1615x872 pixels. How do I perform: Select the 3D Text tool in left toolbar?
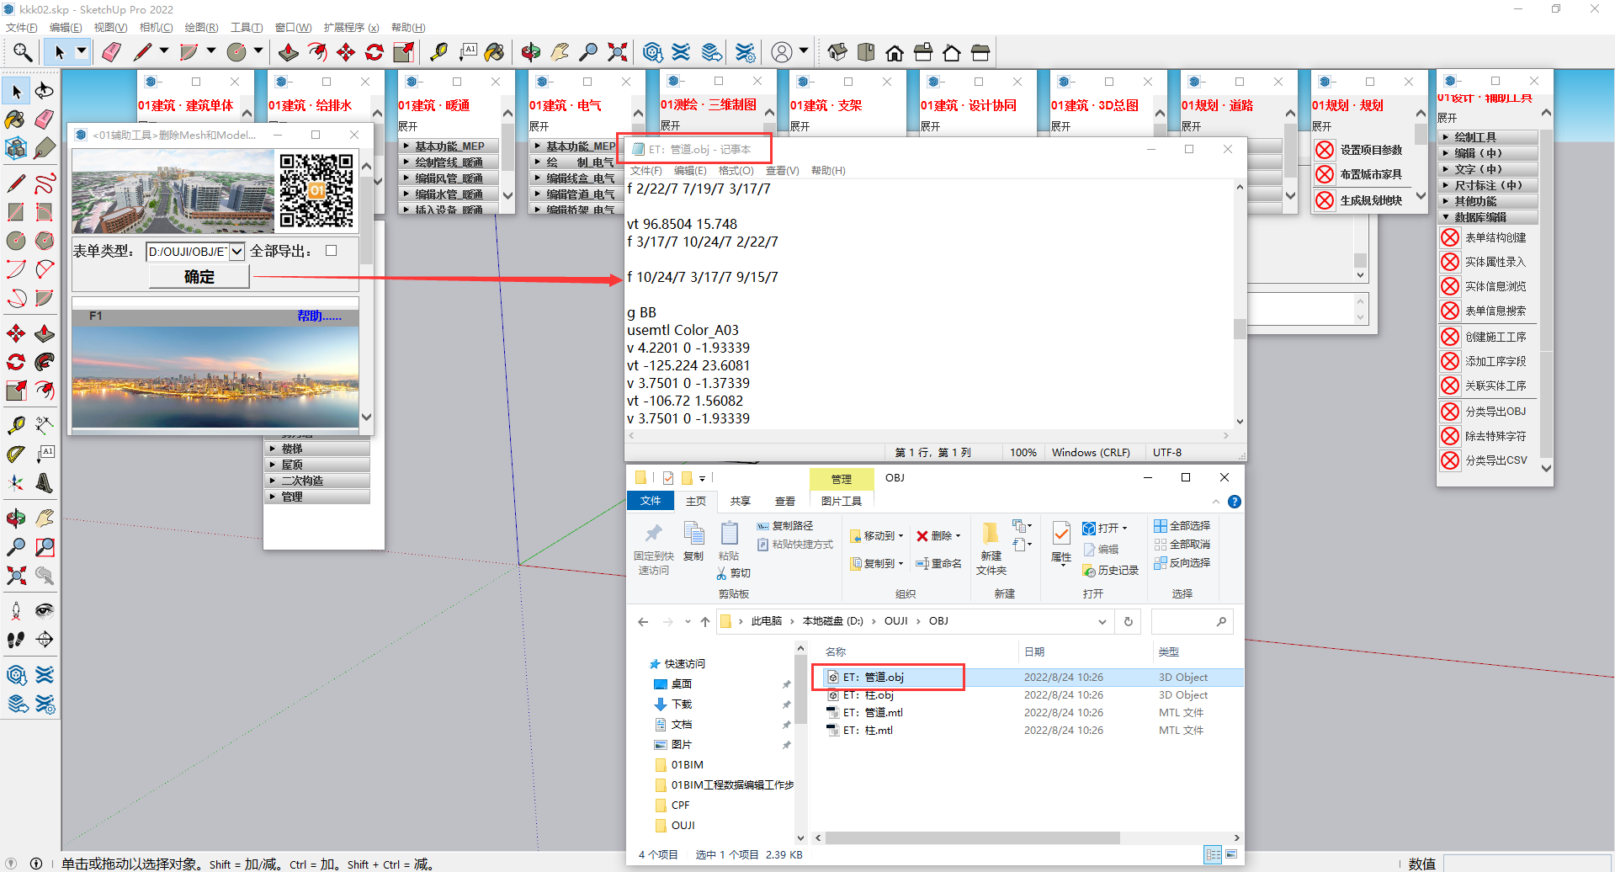tap(45, 483)
